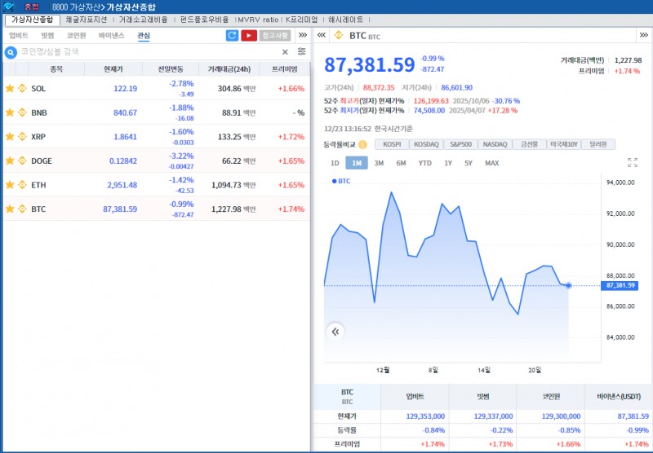This screenshot has width=653, height=453.
Task: Toggle the S&P500 comparison button
Action: pos(460,144)
